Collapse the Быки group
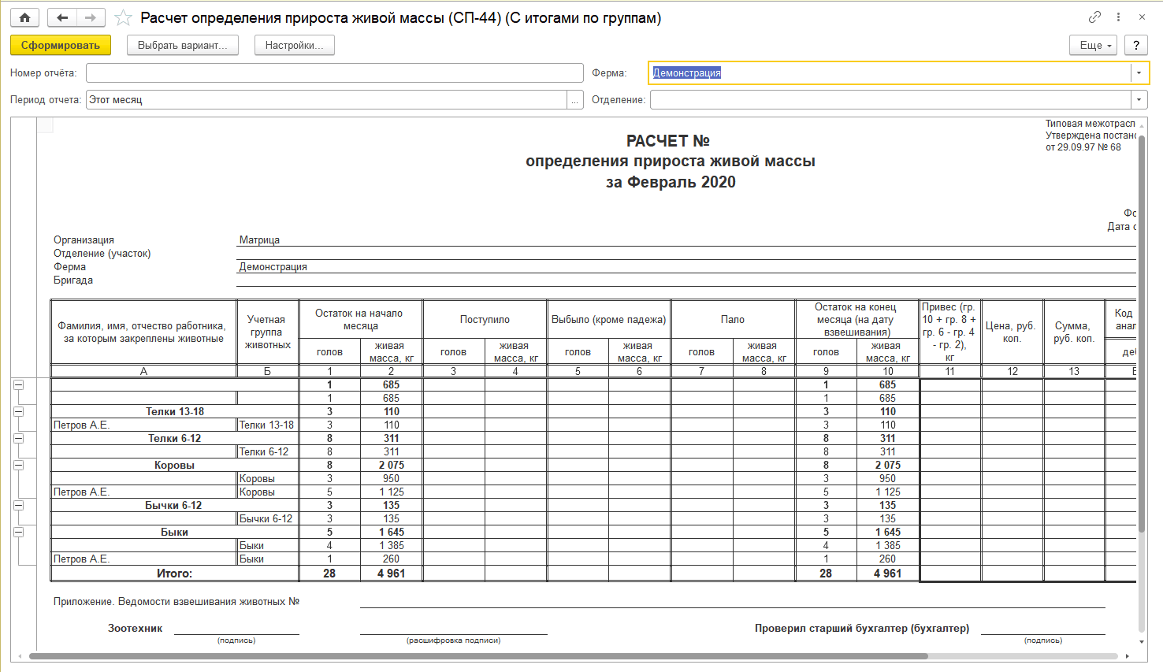1163x672 pixels. pos(18,533)
